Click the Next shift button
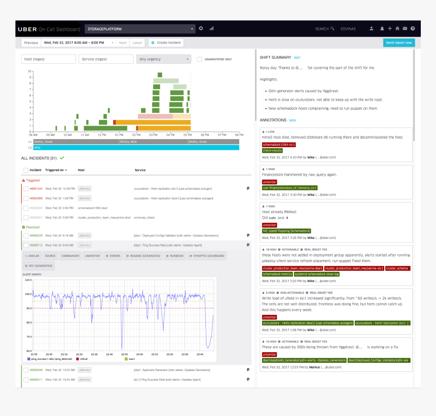The image size is (436, 416). point(123,43)
